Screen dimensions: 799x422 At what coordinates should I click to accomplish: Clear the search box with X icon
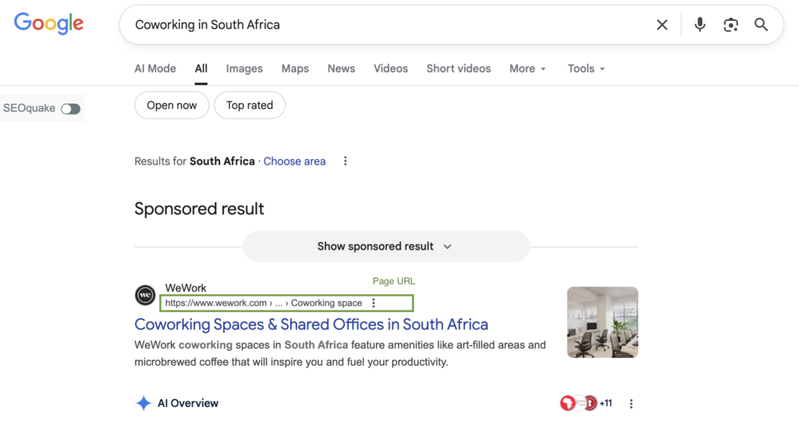[x=662, y=25]
